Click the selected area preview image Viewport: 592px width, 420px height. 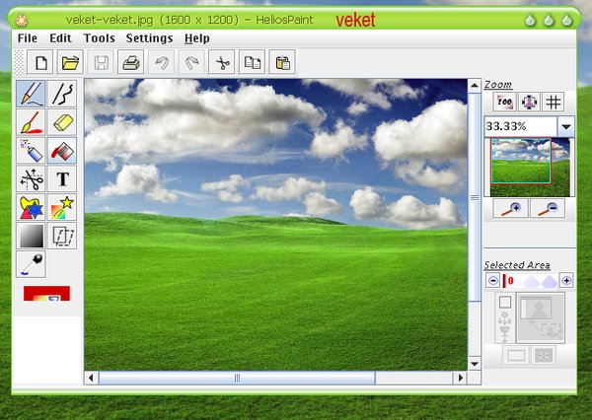(541, 317)
